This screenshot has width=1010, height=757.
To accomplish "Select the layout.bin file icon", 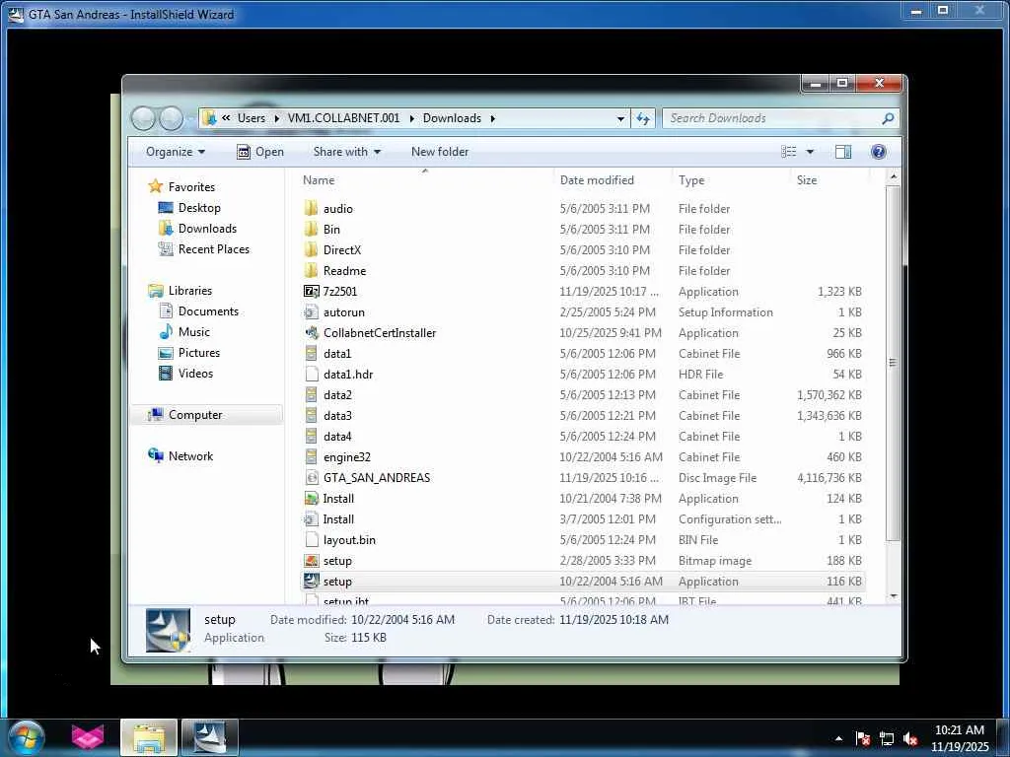I will (x=311, y=539).
